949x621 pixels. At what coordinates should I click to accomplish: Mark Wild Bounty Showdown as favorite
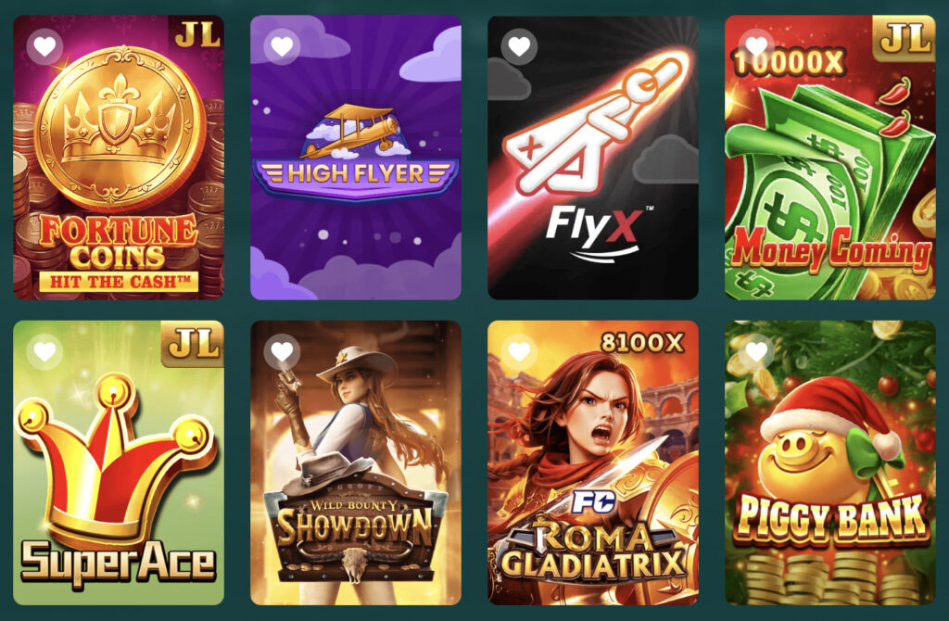[x=282, y=351]
